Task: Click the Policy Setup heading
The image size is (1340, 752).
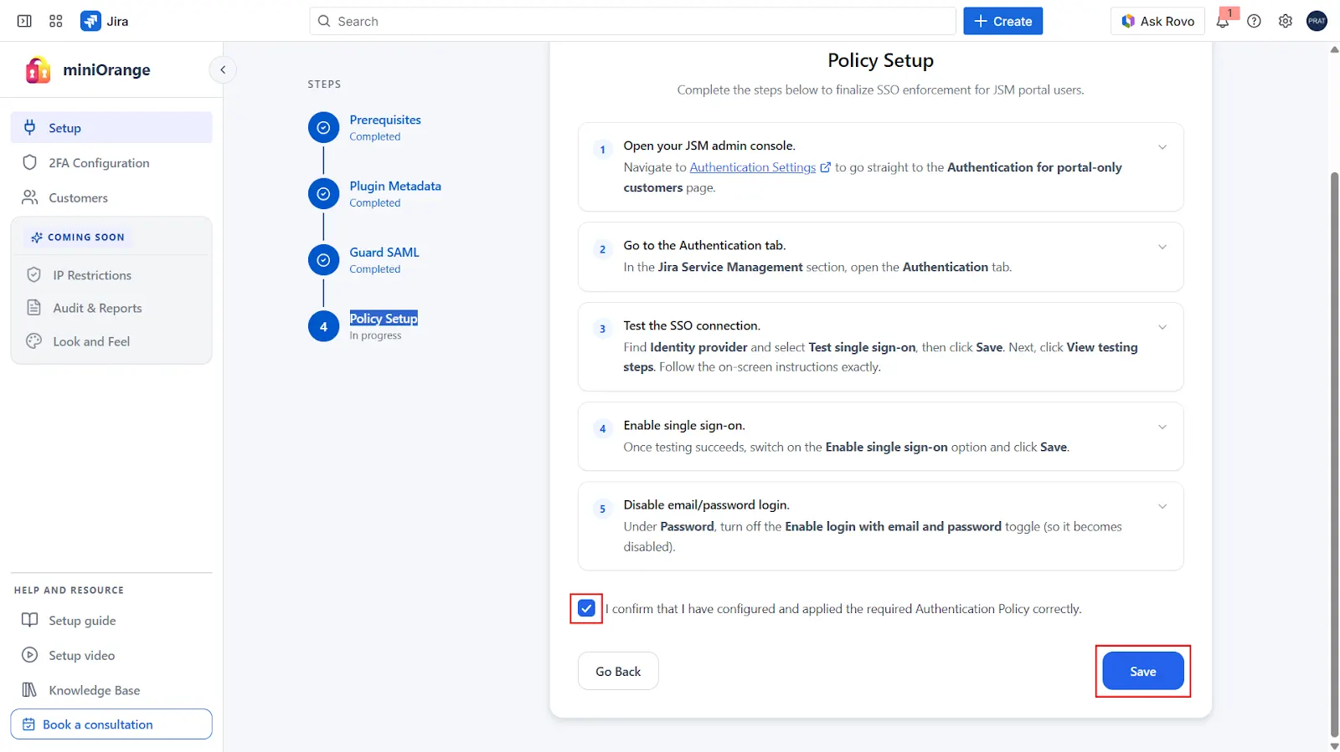Action: (x=880, y=60)
